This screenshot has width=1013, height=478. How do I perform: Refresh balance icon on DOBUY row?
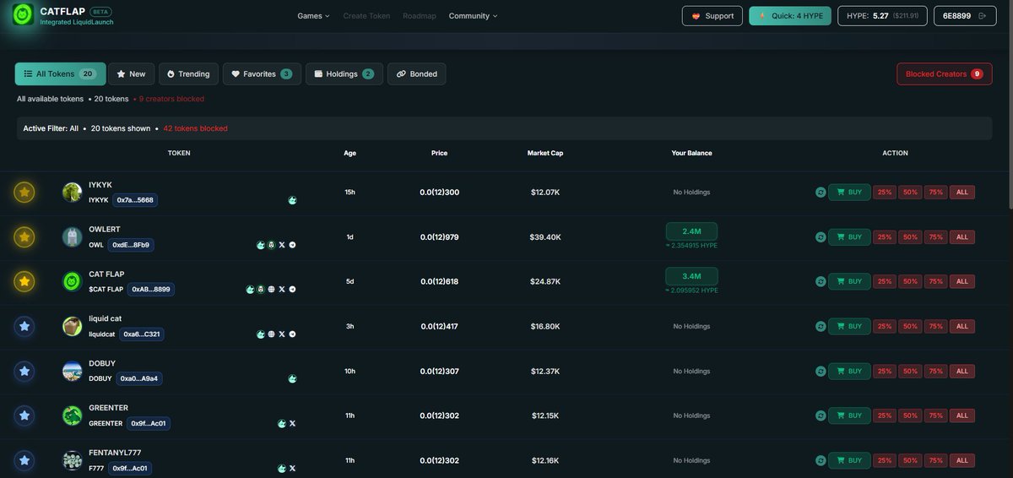tap(820, 371)
